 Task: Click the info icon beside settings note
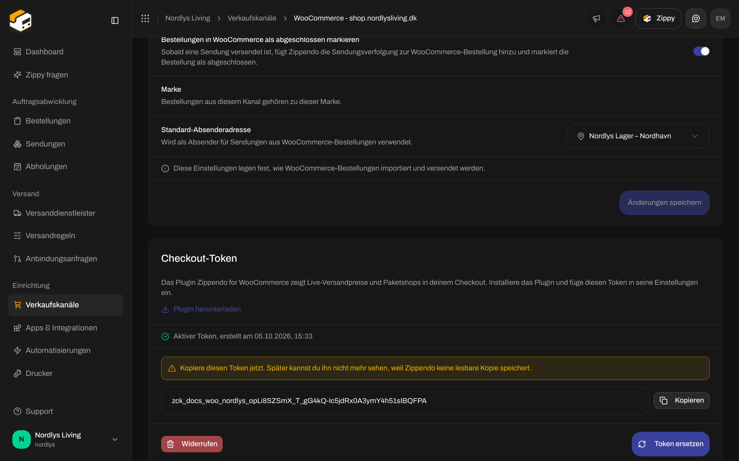pyautogui.click(x=165, y=168)
